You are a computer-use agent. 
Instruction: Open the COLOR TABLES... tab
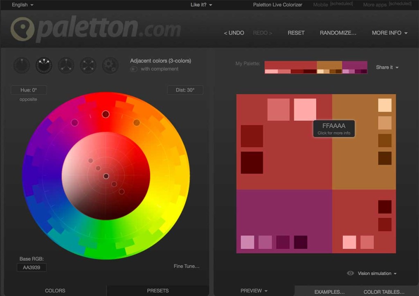coord(384,292)
